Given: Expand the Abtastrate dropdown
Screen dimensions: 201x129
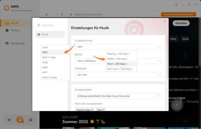Looking at the screenshot, I should (118, 75).
